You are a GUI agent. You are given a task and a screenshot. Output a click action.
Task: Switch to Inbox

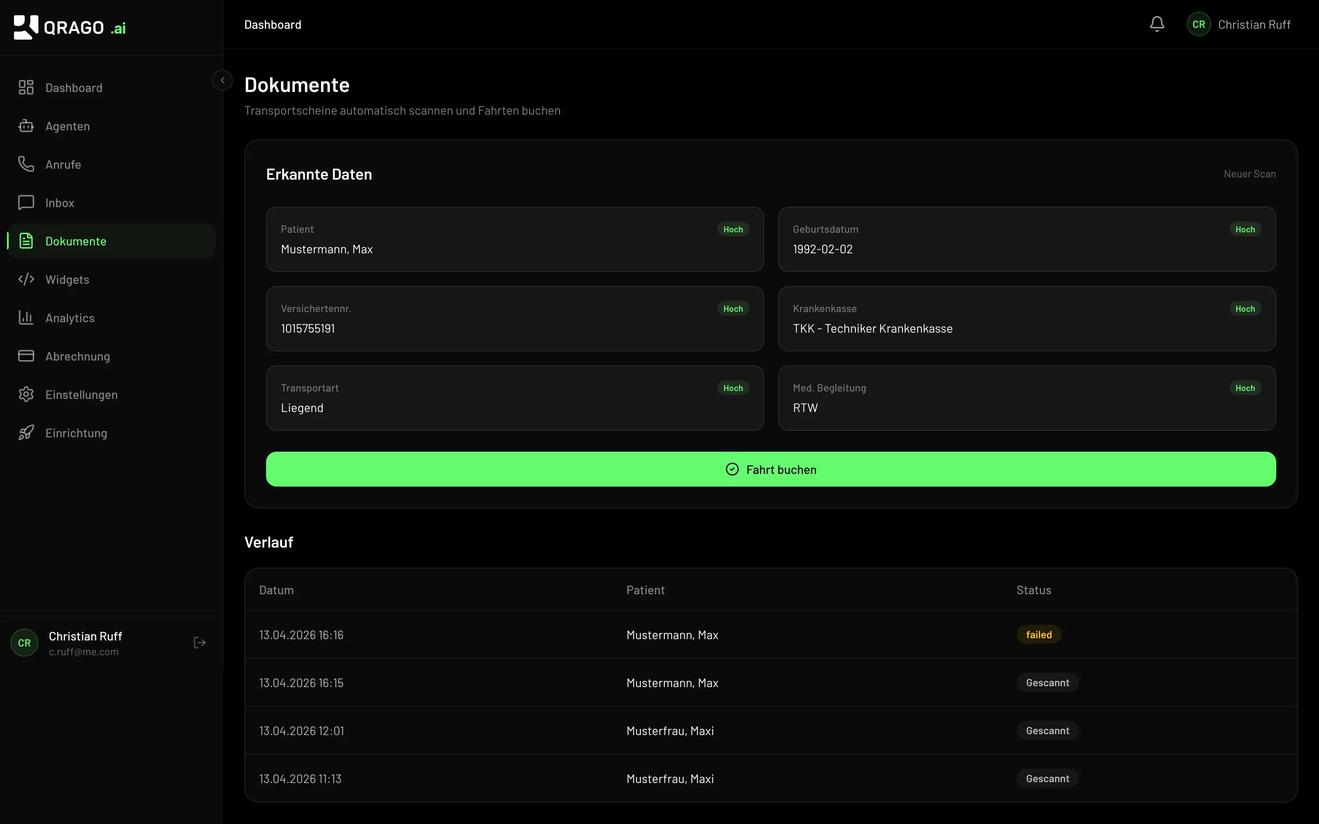click(111, 203)
